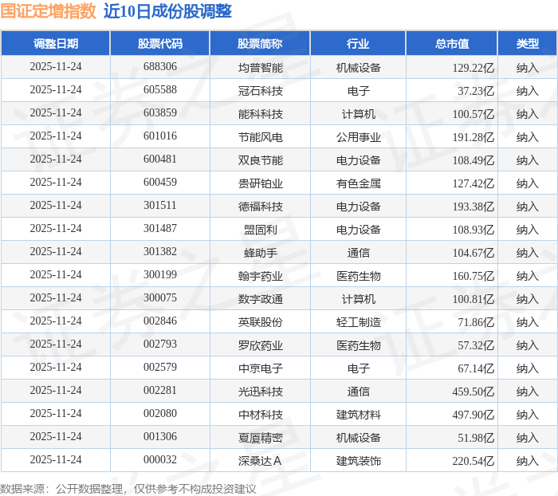Click industry cell 建筑材料
The image size is (558, 496).
tap(359, 415)
